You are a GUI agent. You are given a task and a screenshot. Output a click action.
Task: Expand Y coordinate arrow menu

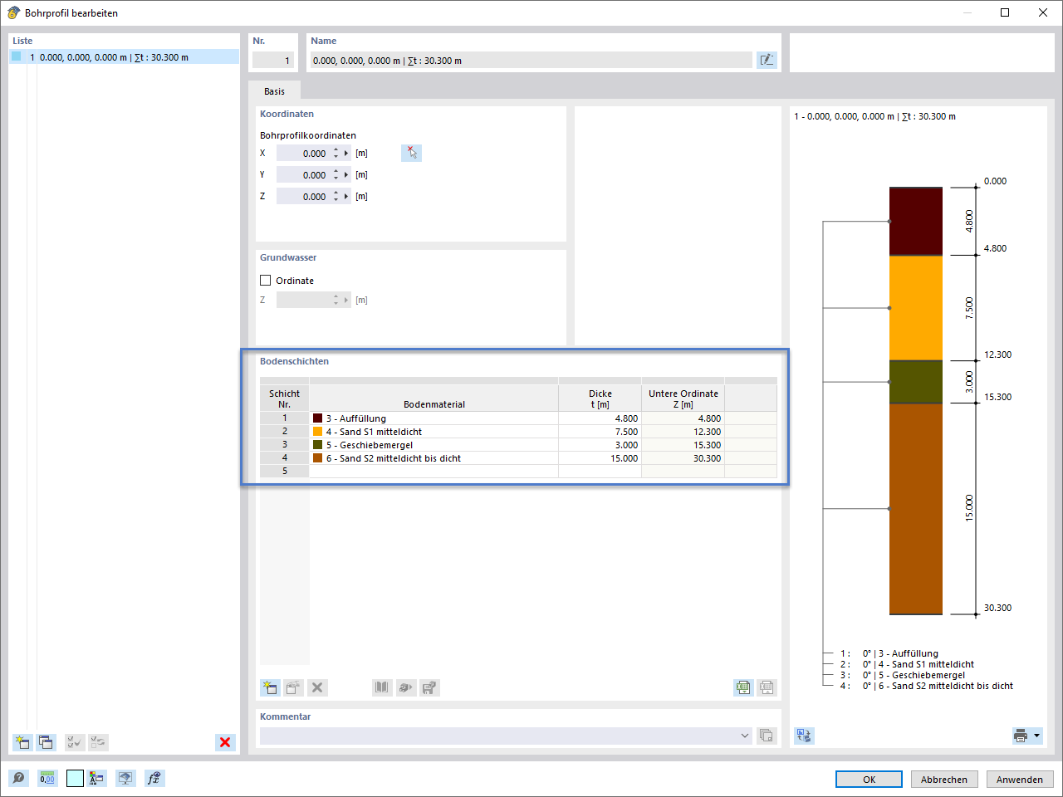tap(346, 175)
